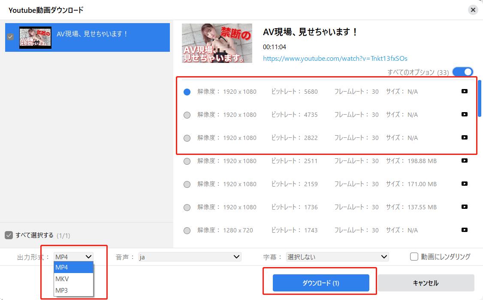Open the 音声 ja dropdown

click(x=190, y=257)
